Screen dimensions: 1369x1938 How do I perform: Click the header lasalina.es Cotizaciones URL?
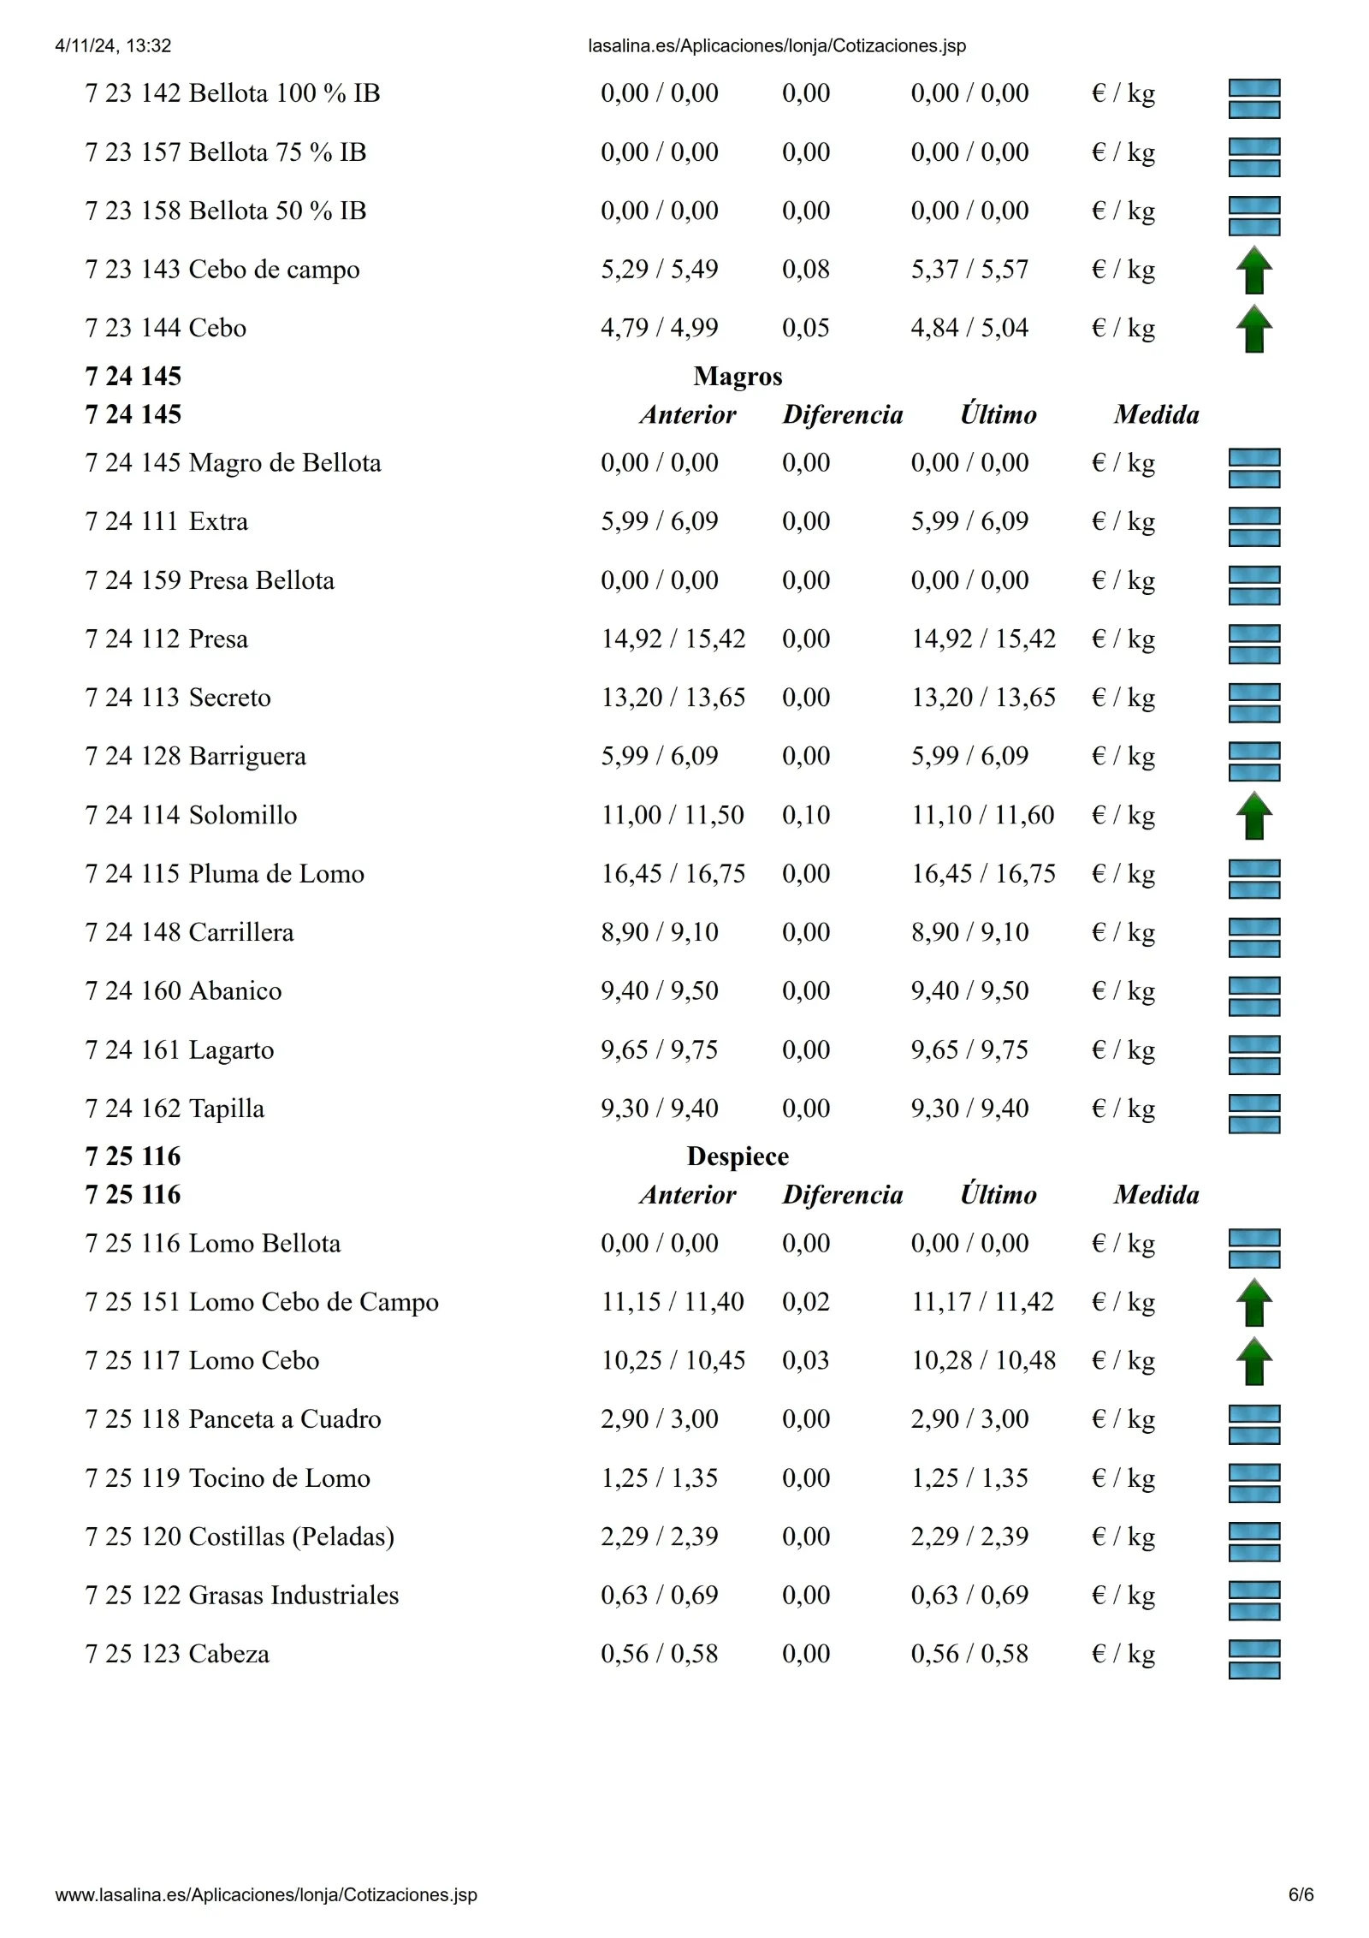777,46
